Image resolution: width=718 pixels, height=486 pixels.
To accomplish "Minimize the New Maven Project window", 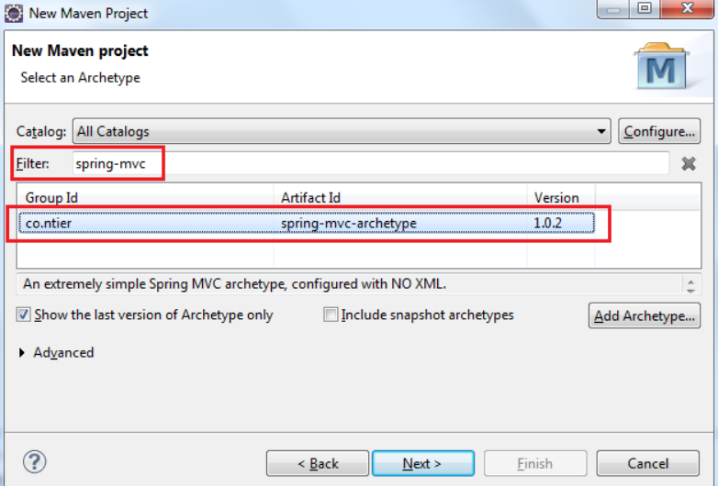I will point(613,8).
